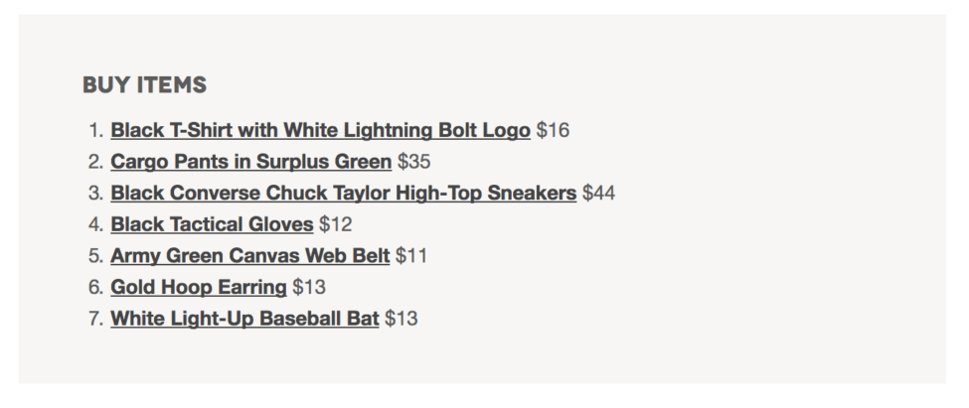The width and height of the screenshot is (969, 408).
Task: Click list number 5 before Web Belt
Action: pos(96,255)
